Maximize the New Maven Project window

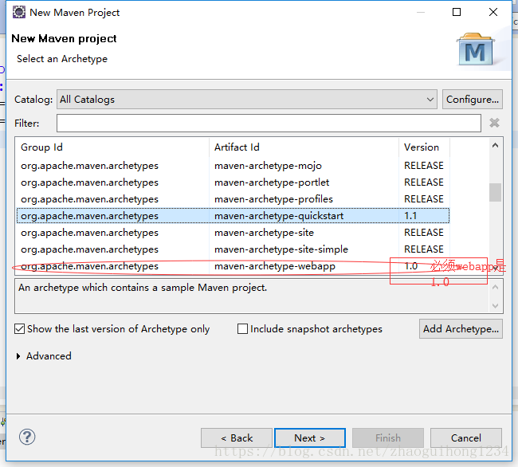coord(457,12)
